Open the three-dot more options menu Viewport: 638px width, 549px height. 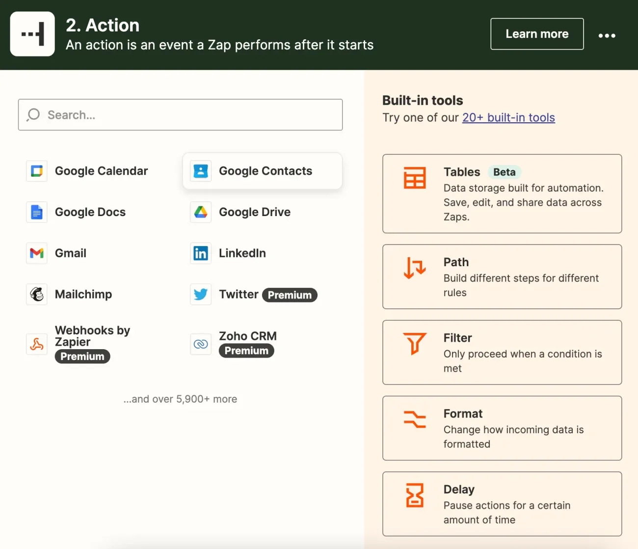pos(607,35)
